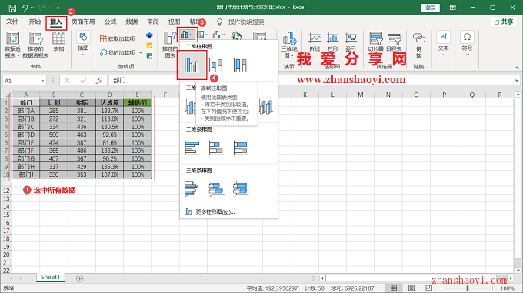The height and width of the screenshot is (293, 523).
Task: Switch to the Review (审阅) tab
Action: pyautogui.click(x=153, y=22)
